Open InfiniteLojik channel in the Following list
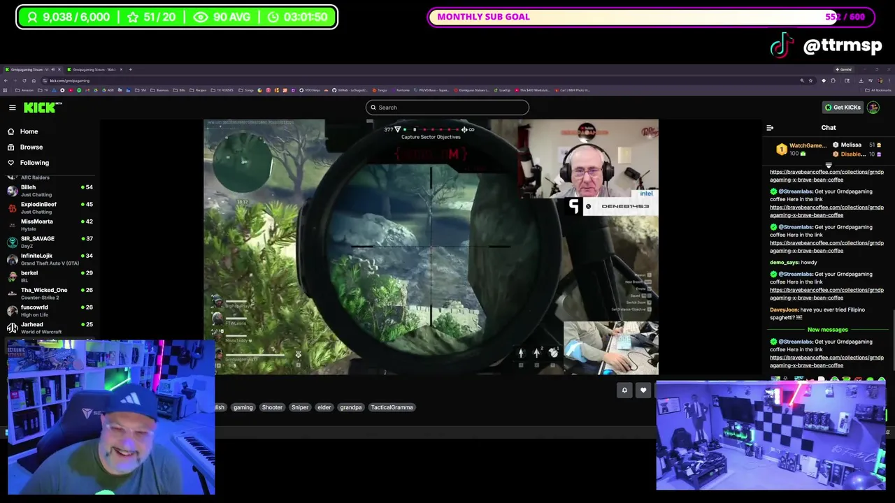Image resolution: width=895 pixels, height=503 pixels. coord(49,259)
